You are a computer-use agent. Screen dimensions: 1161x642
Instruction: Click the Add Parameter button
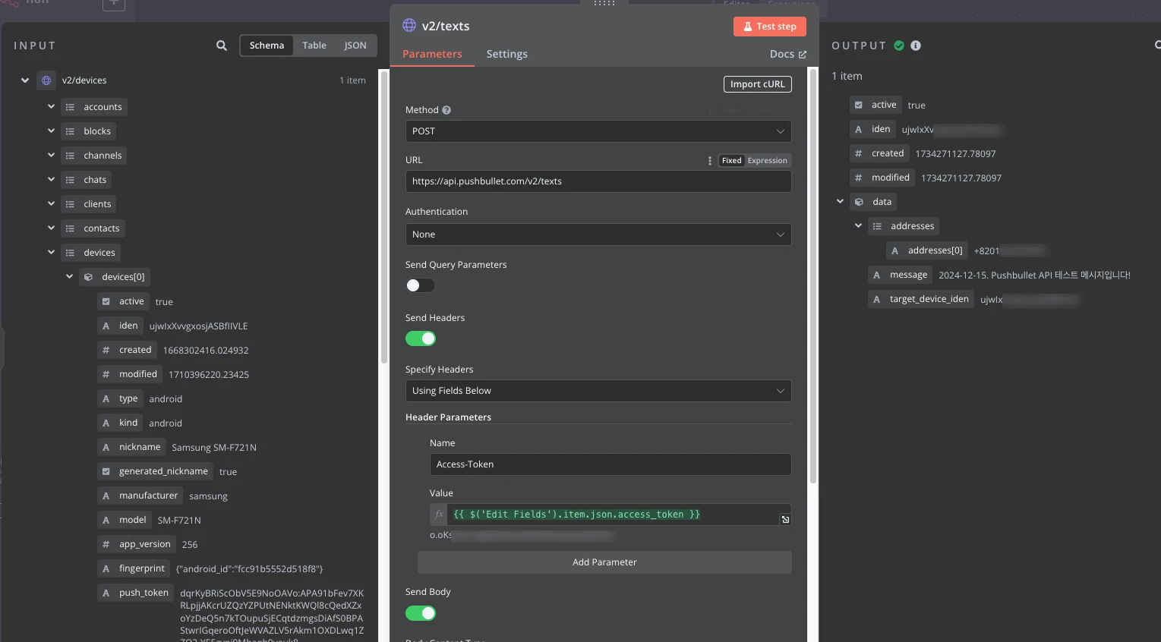pos(604,562)
